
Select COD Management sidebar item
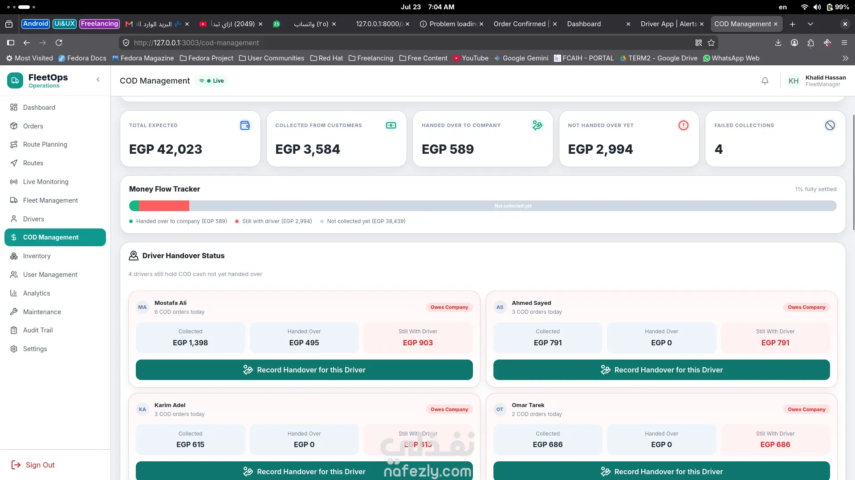[x=55, y=237]
